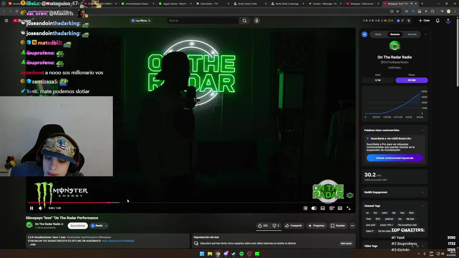Like the video with thumbs up

click(263, 226)
